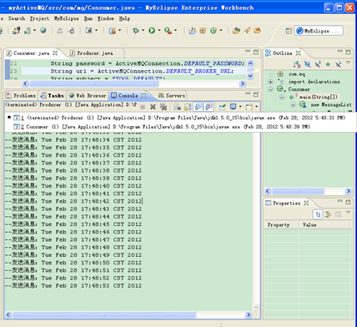The height and width of the screenshot is (327, 357).
Task: Click the Run External Tools icon
Action: [x=168, y=31]
